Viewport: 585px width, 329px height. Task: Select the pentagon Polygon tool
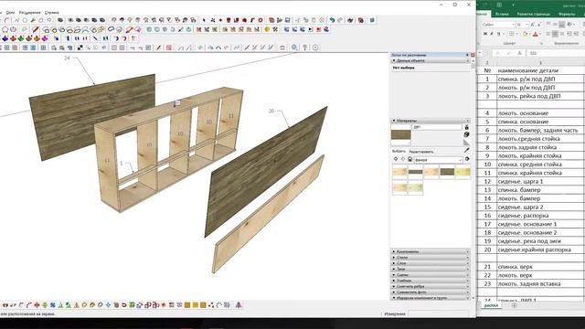click(x=5, y=29)
